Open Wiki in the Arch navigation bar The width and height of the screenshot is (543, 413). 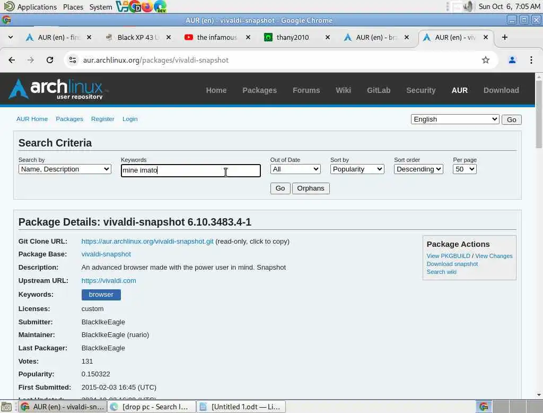click(x=343, y=90)
